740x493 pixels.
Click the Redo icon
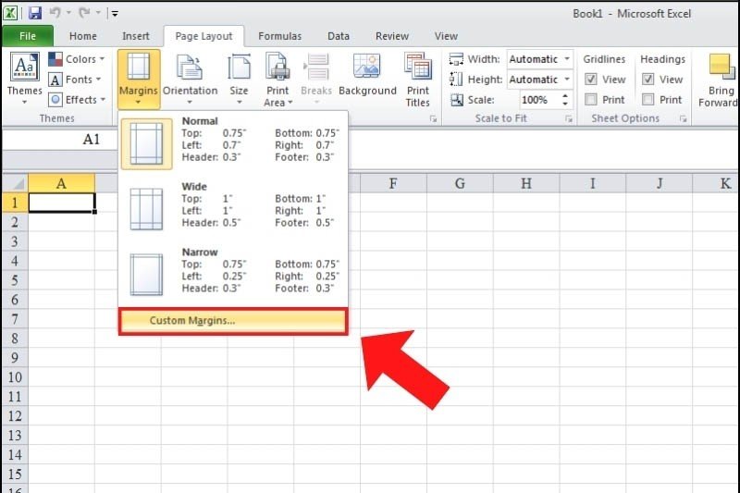[x=84, y=13]
